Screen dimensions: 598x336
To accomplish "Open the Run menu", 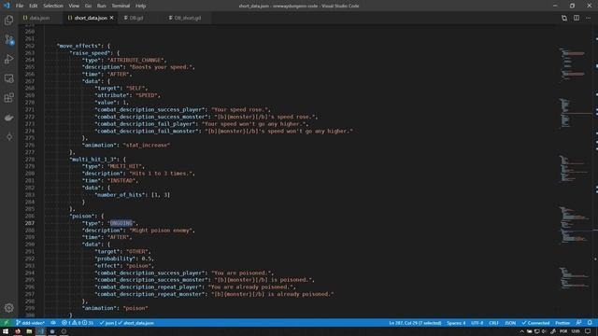I will 101,6.
